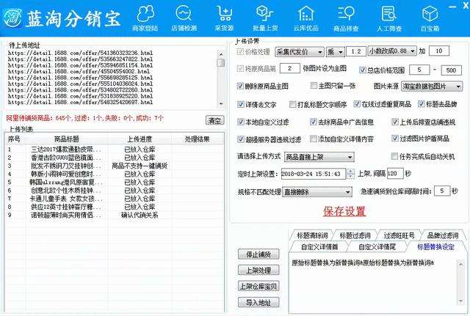Open the 云库优品 house icon
The width and height of the screenshot is (470, 316).
click(305, 18)
